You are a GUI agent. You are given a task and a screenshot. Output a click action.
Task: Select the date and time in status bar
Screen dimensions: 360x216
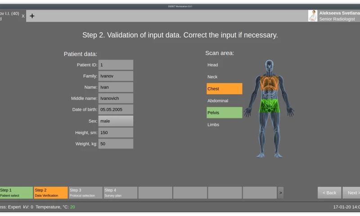(x=346, y=207)
